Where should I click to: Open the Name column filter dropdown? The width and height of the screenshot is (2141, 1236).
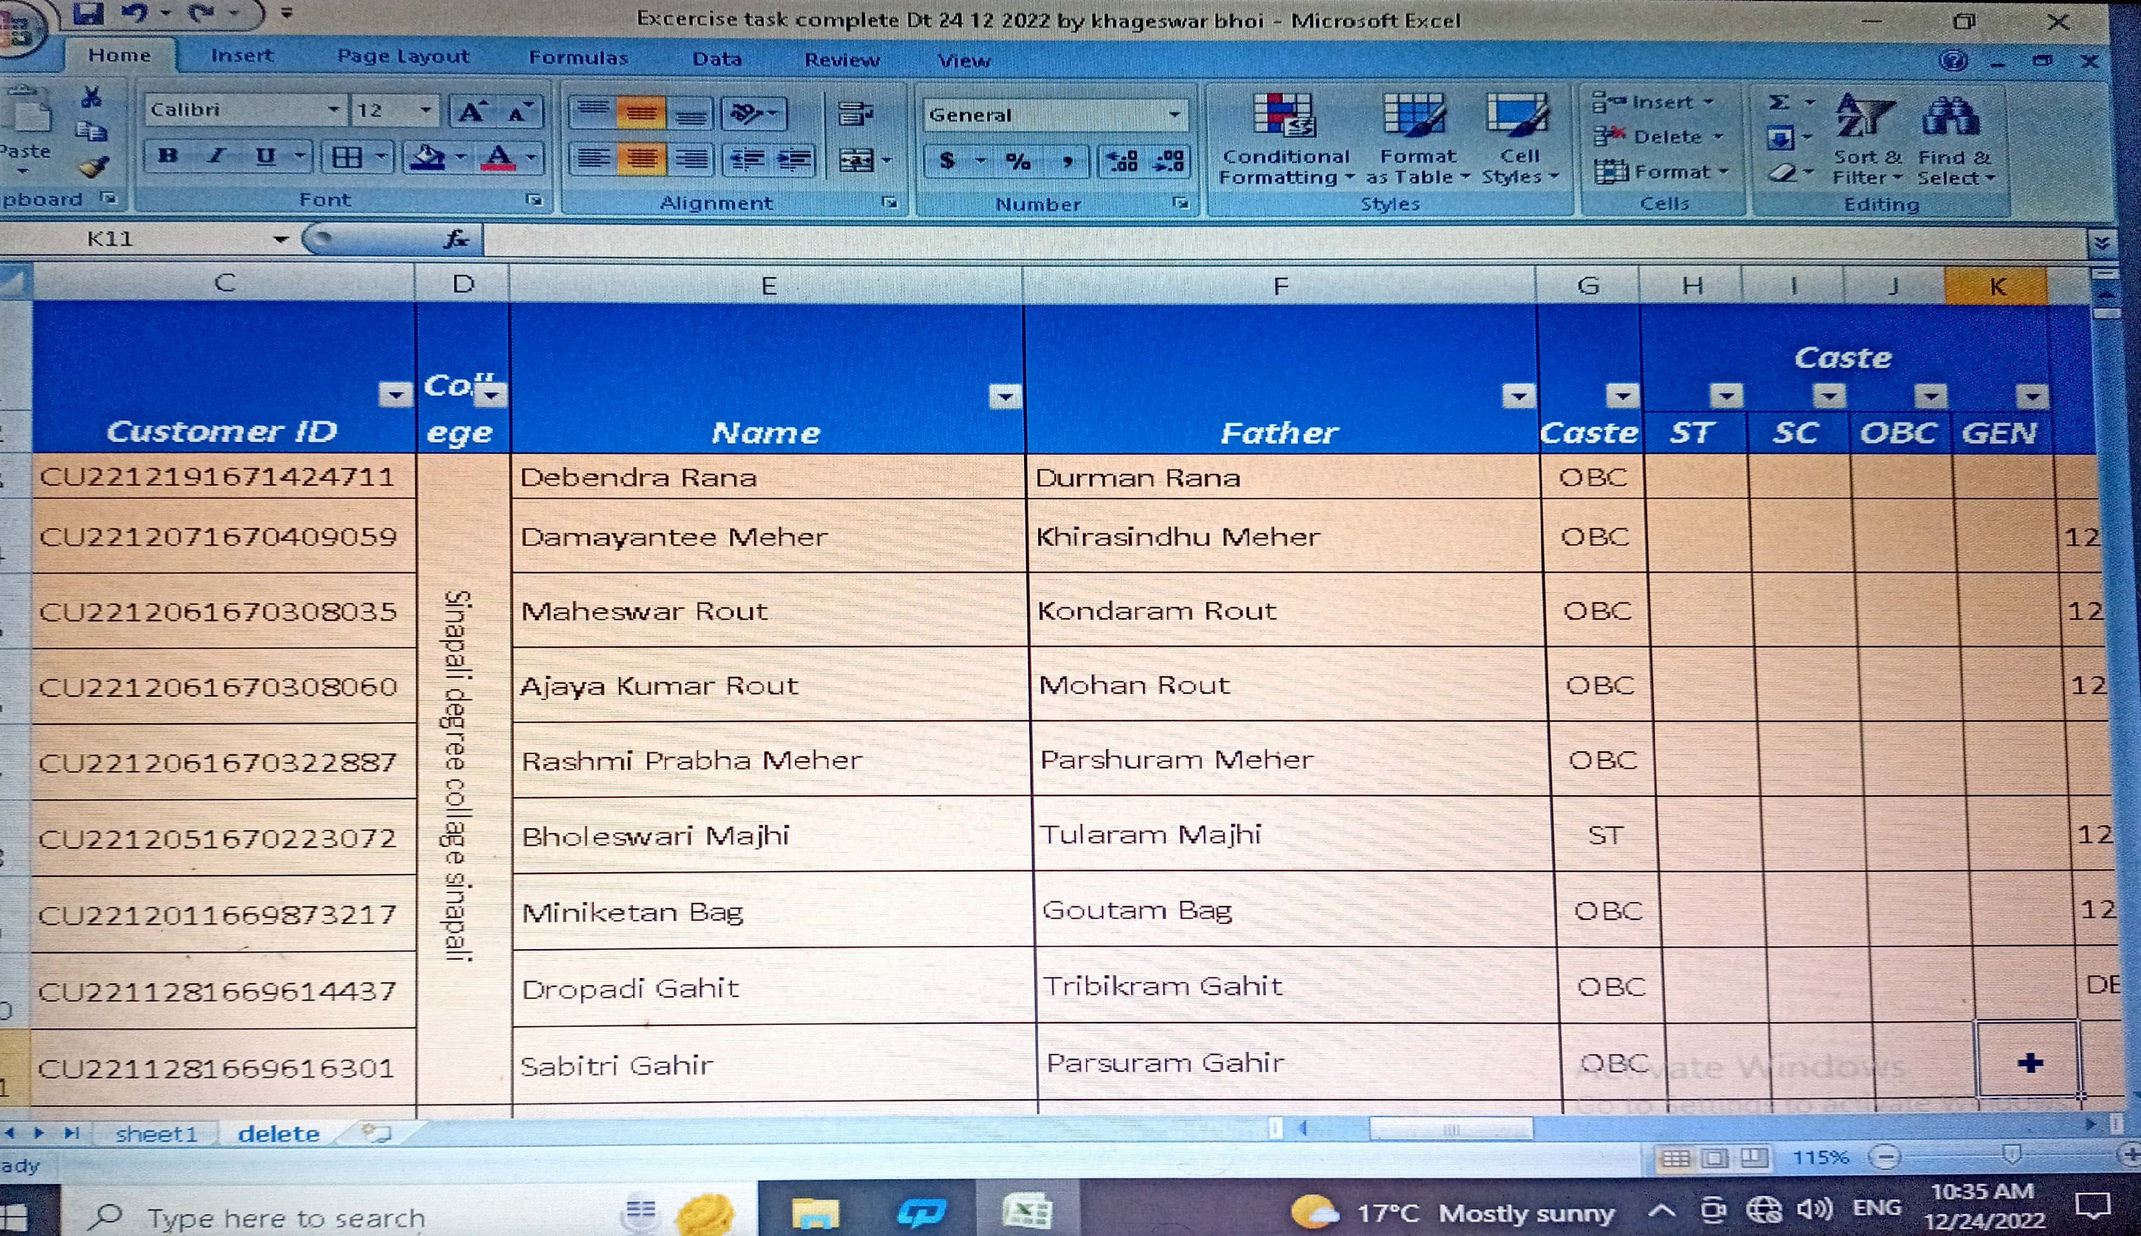(1005, 395)
